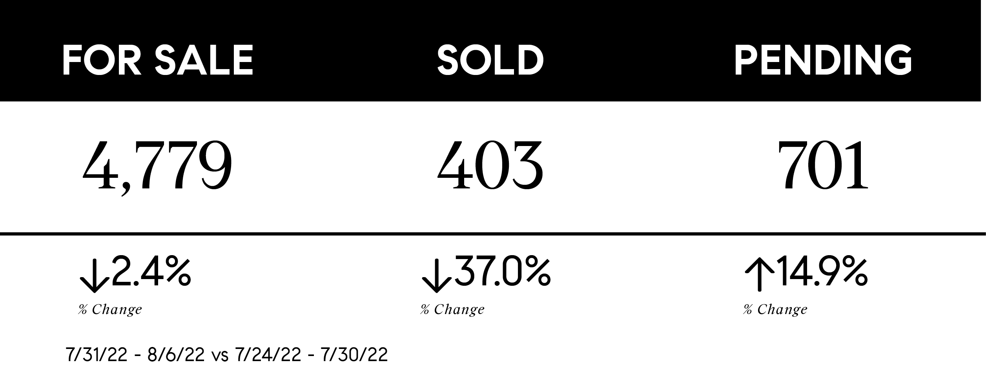
Task: Click the 2.4% change value
Action: (151, 272)
